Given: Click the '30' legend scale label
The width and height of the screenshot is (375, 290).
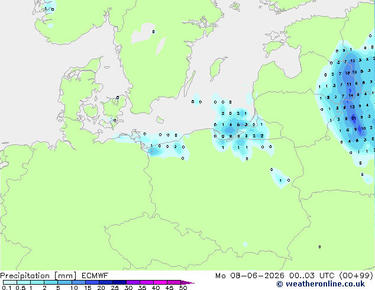Looking at the screenshot, I should pos(128,288).
